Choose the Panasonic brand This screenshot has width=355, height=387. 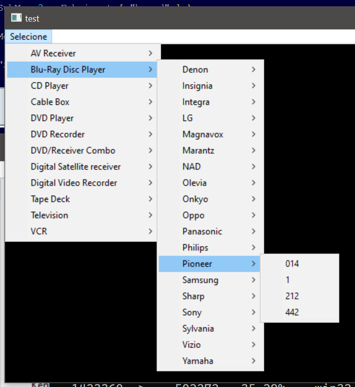(x=210, y=232)
